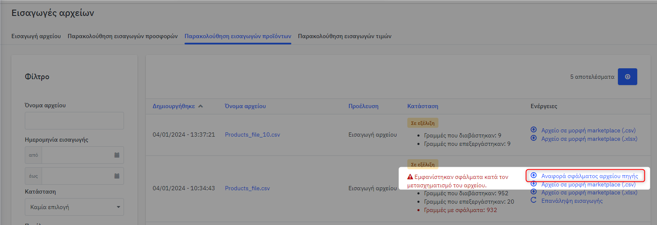Click sort arrow next to Δημιουργήθηκε column
657x225 pixels.
point(201,106)
